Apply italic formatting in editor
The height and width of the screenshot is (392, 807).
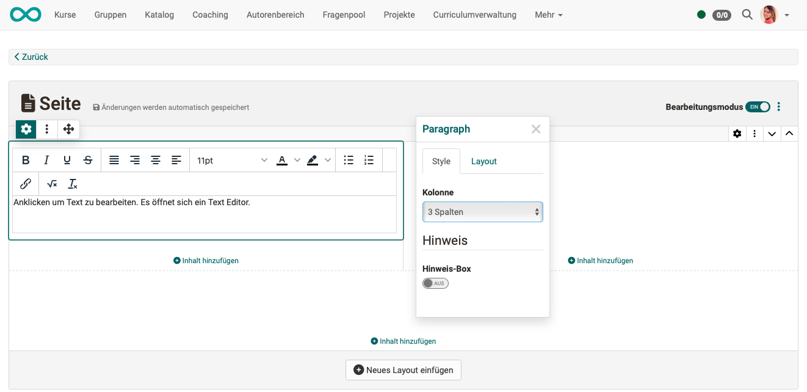click(x=46, y=160)
